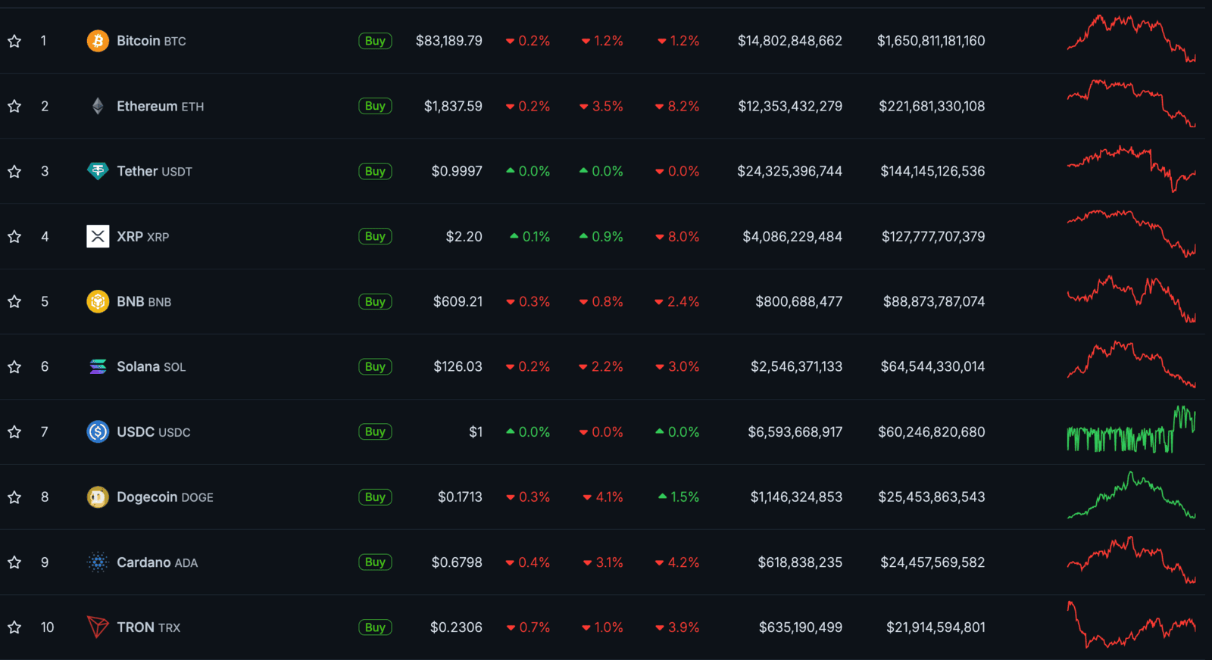
Task: Open TRON's sparkline chart
Action: click(x=1132, y=624)
